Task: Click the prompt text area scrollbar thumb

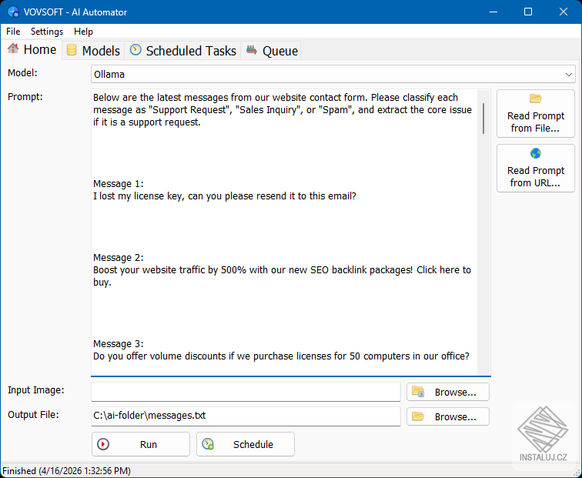Action: coord(483,119)
